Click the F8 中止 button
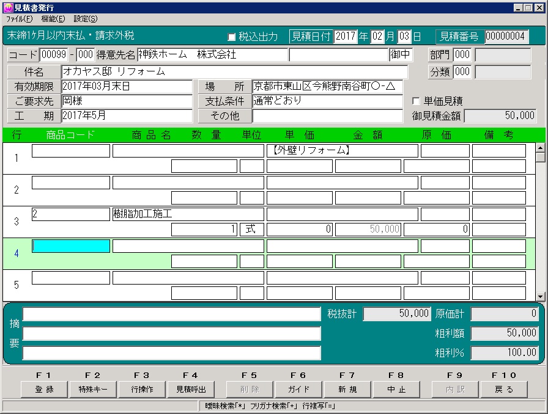This screenshot has width=548, height=414. (x=396, y=389)
